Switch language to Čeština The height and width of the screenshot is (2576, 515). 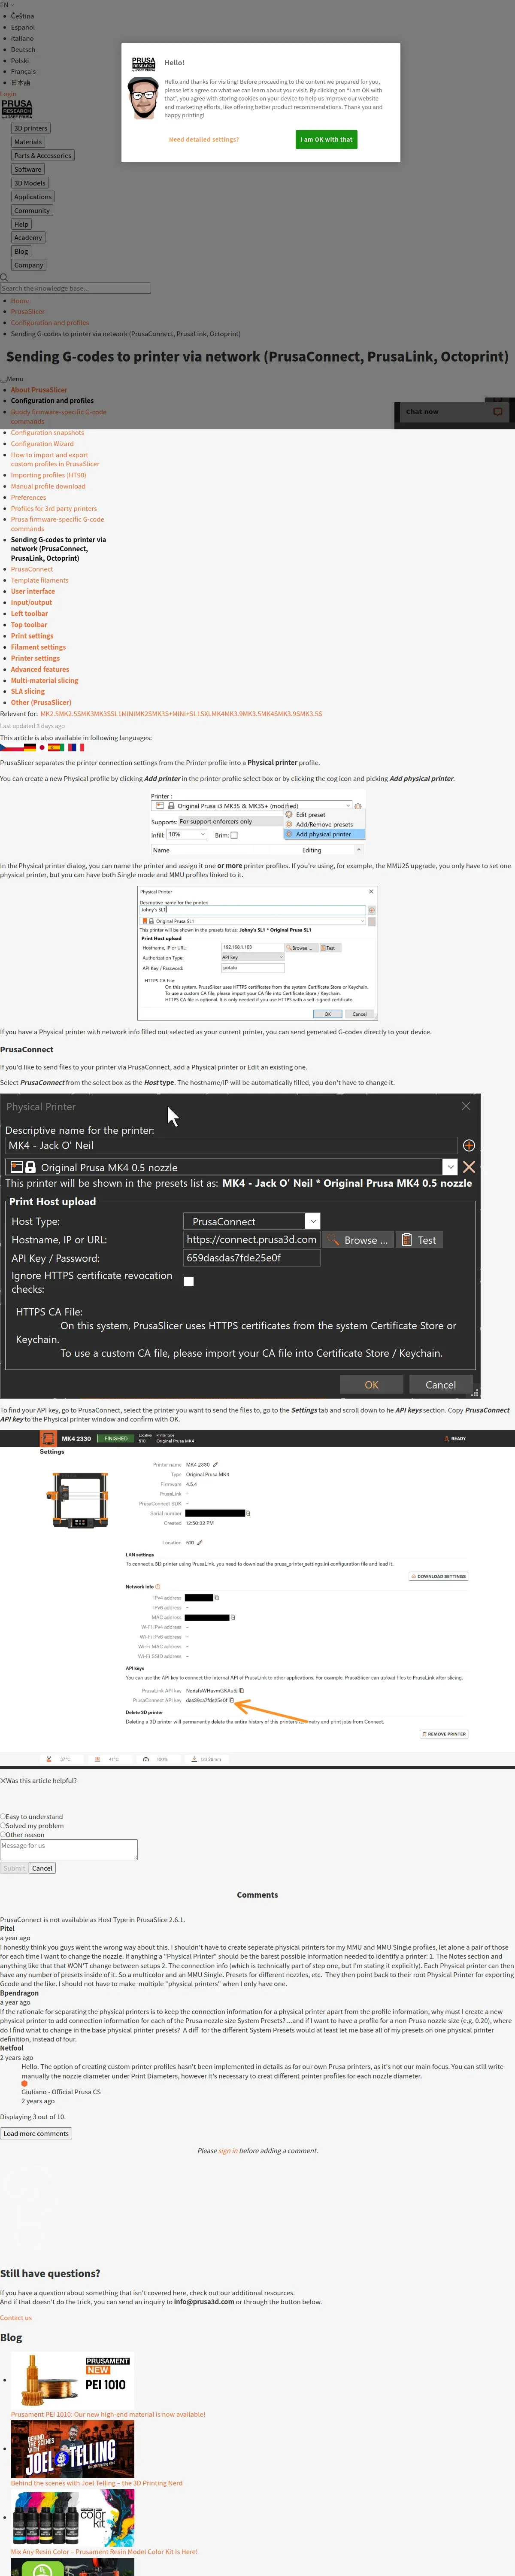(x=22, y=16)
